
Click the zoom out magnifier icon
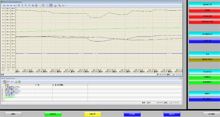point(26,5)
